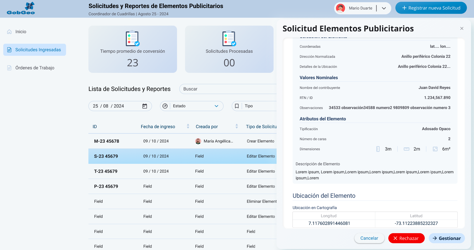Sort by Fecha de ingreso column
The height and width of the screenshot is (250, 474).
[188, 126]
